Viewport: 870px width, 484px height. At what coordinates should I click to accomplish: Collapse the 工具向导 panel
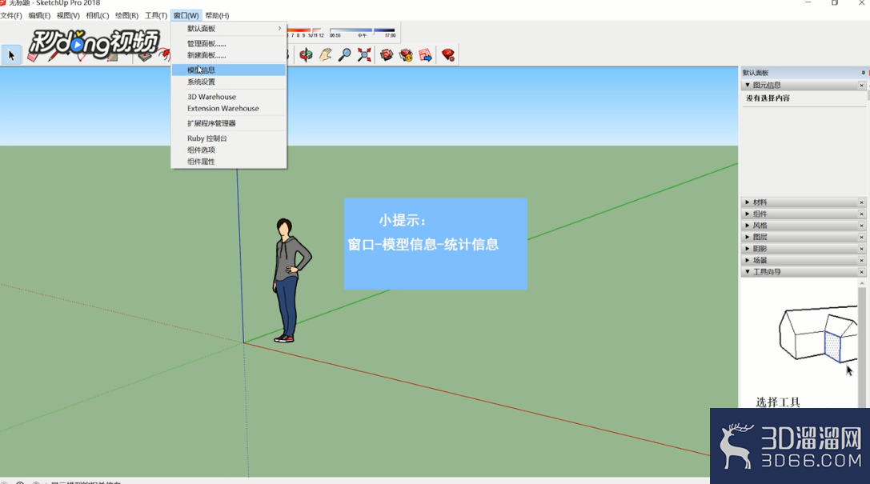pyautogui.click(x=748, y=272)
